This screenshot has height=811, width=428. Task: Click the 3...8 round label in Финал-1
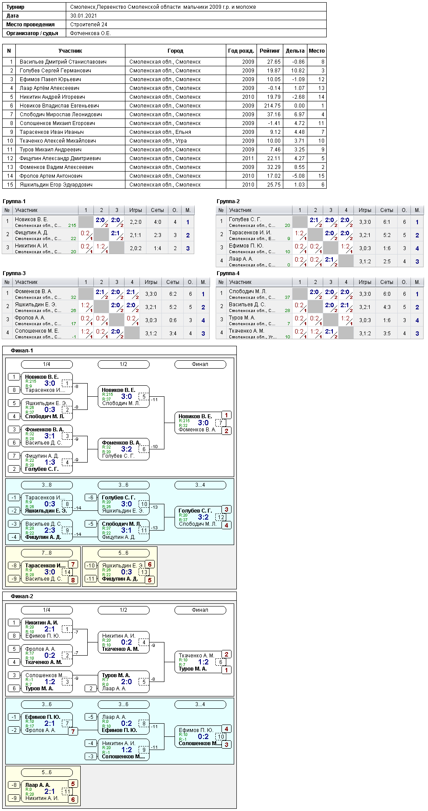tap(46, 485)
